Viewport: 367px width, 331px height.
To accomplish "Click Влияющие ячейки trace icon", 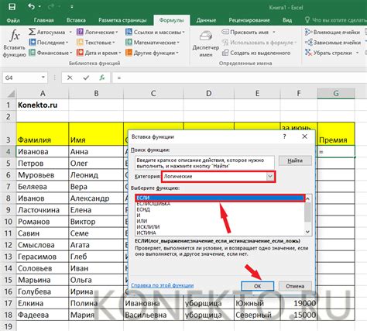I will point(308,32).
